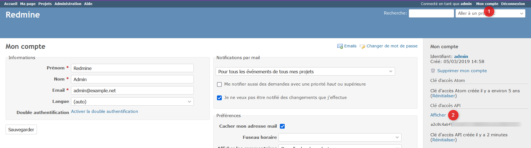Reset the Atom access key via Réinitialiser
Screen dimensions: 531x148
[444, 96]
